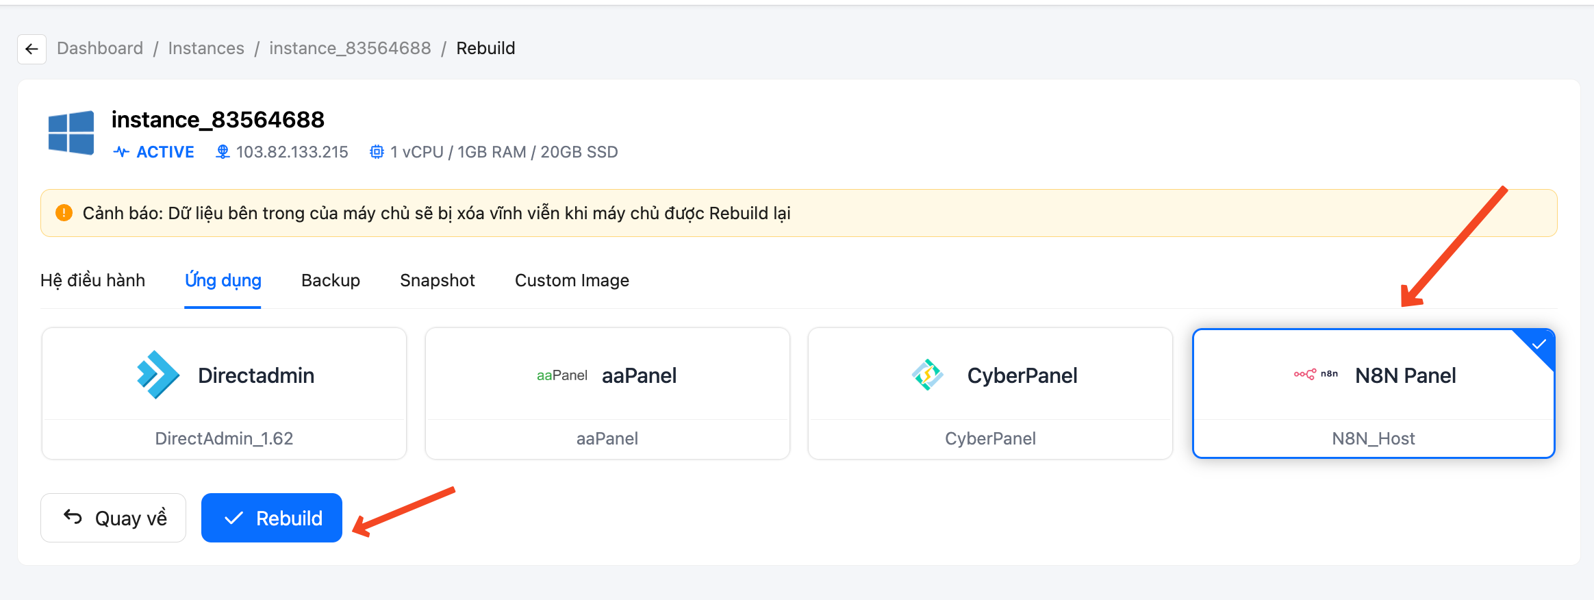The image size is (1594, 600).
Task: Click the blue Rebuild button
Action: coord(272,518)
